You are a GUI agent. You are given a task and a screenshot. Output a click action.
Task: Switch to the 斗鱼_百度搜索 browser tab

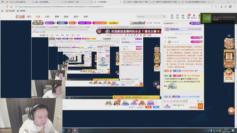[49, 2]
